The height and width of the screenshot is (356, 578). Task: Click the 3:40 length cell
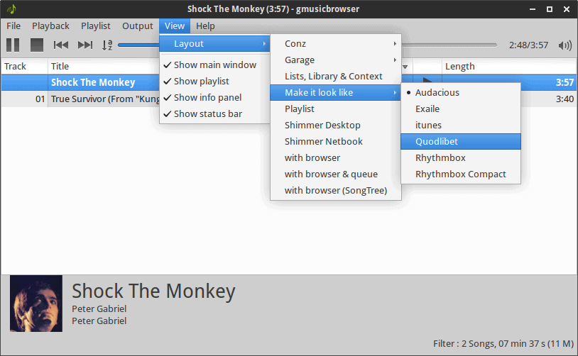pos(565,99)
